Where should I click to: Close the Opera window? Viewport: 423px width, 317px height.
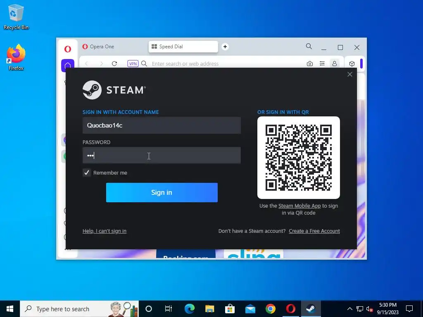[x=357, y=47]
